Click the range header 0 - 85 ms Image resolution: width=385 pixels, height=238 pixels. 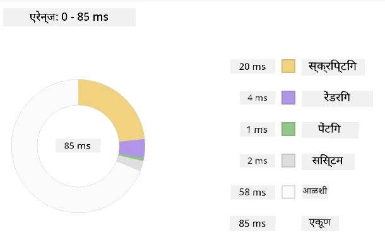click(69, 17)
